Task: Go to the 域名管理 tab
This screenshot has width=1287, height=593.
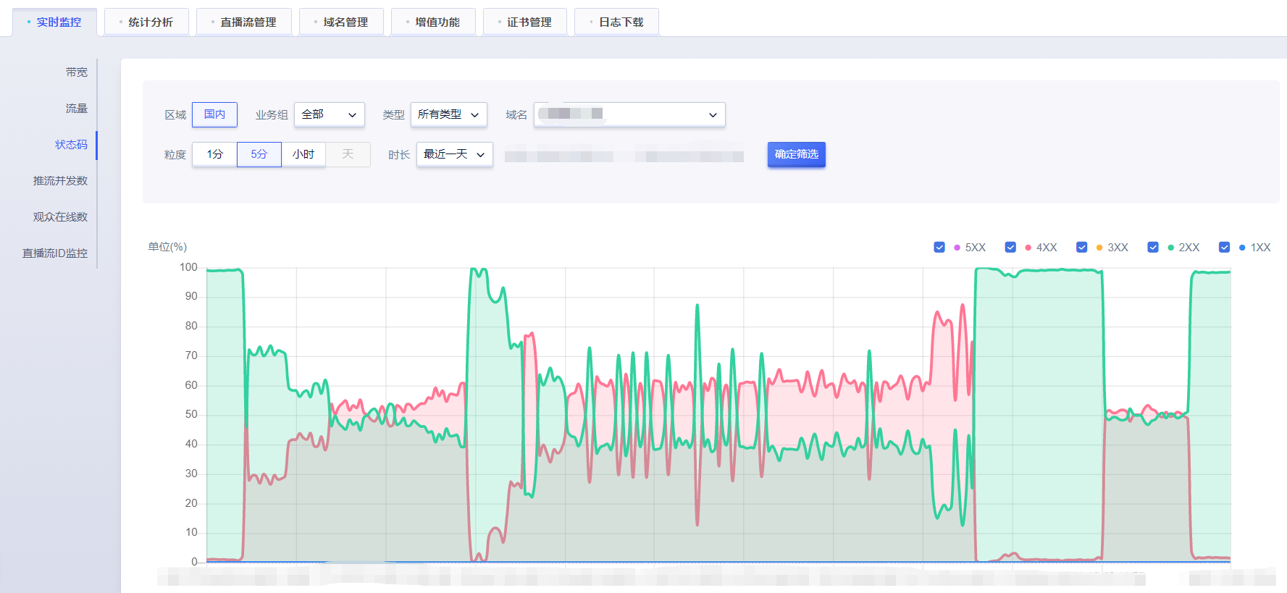Action: [x=341, y=22]
